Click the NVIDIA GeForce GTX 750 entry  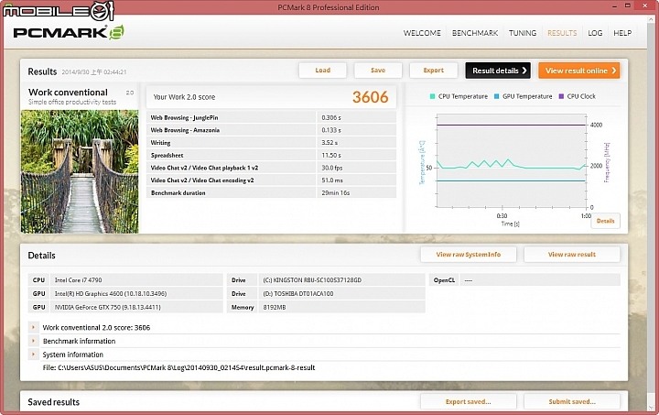click(x=136, y=308)
